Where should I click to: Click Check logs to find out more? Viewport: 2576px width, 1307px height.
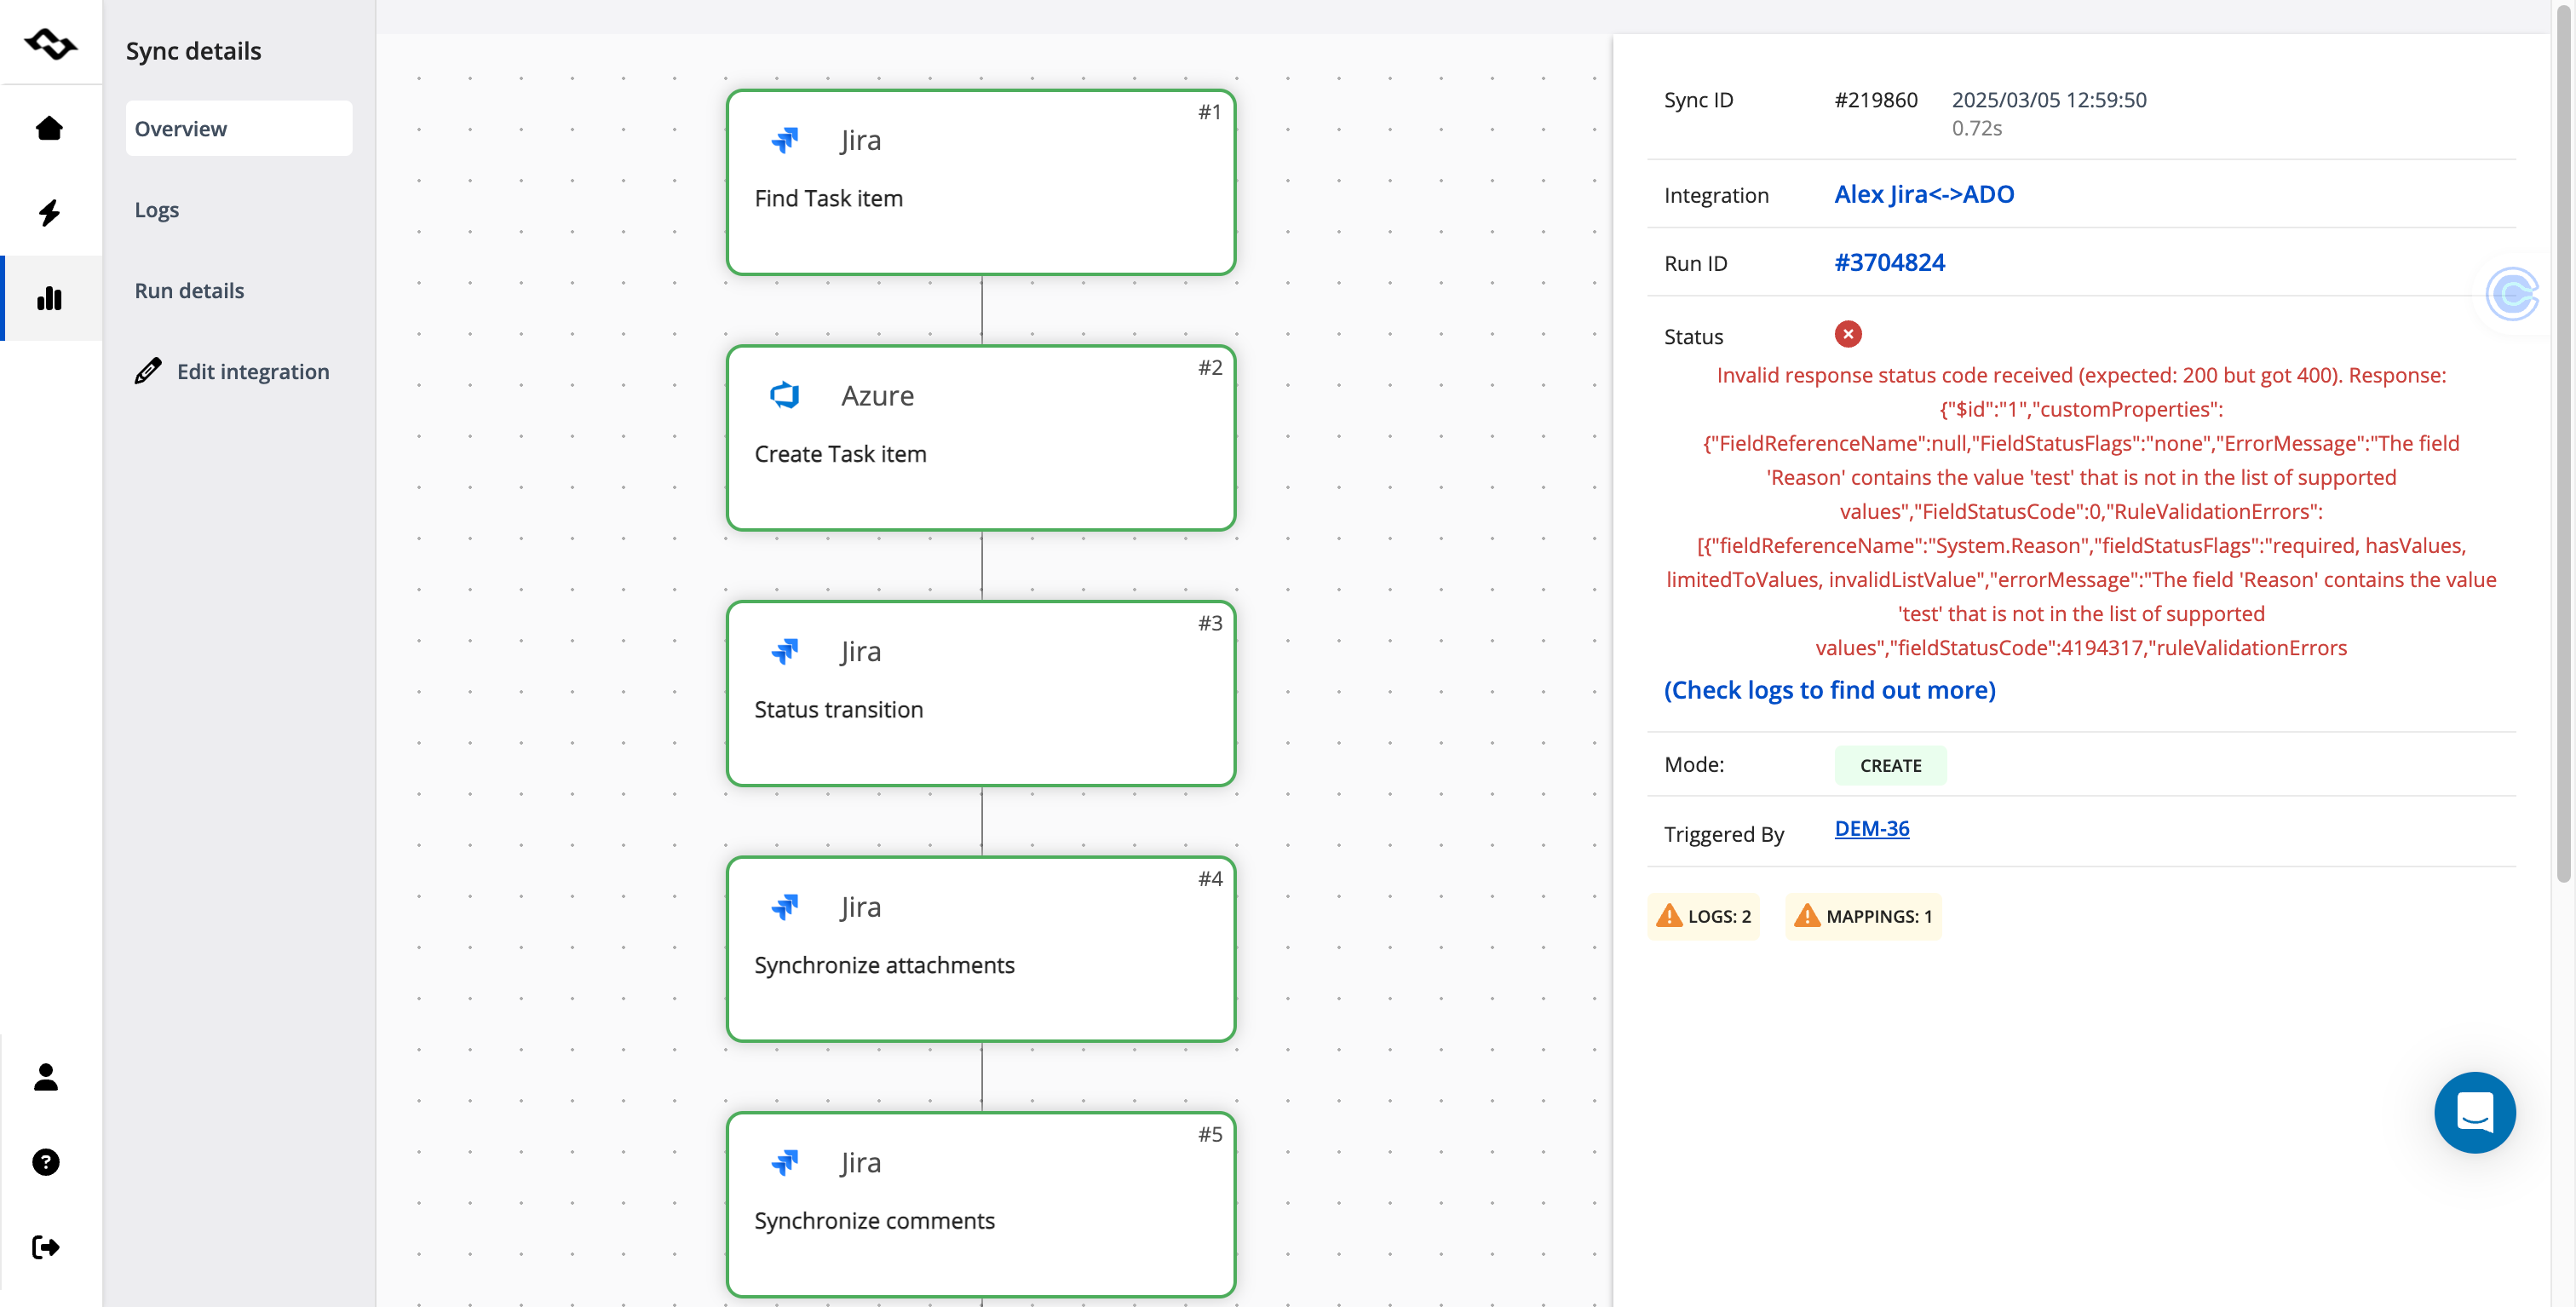(1829, 690)
